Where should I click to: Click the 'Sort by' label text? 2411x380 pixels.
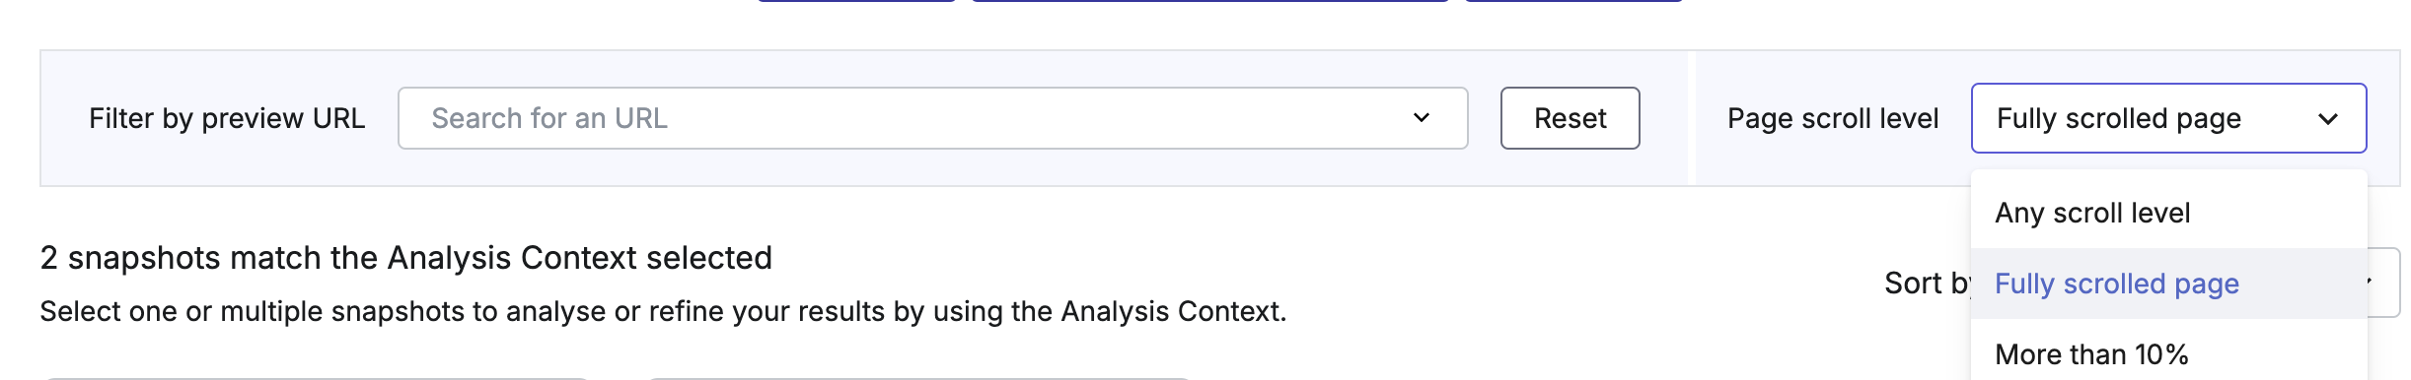(x=1927, y=284)
